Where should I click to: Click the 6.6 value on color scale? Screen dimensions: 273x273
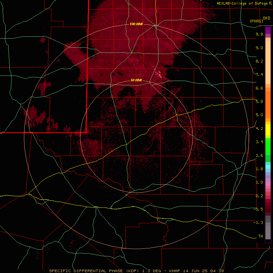(259, 88)
